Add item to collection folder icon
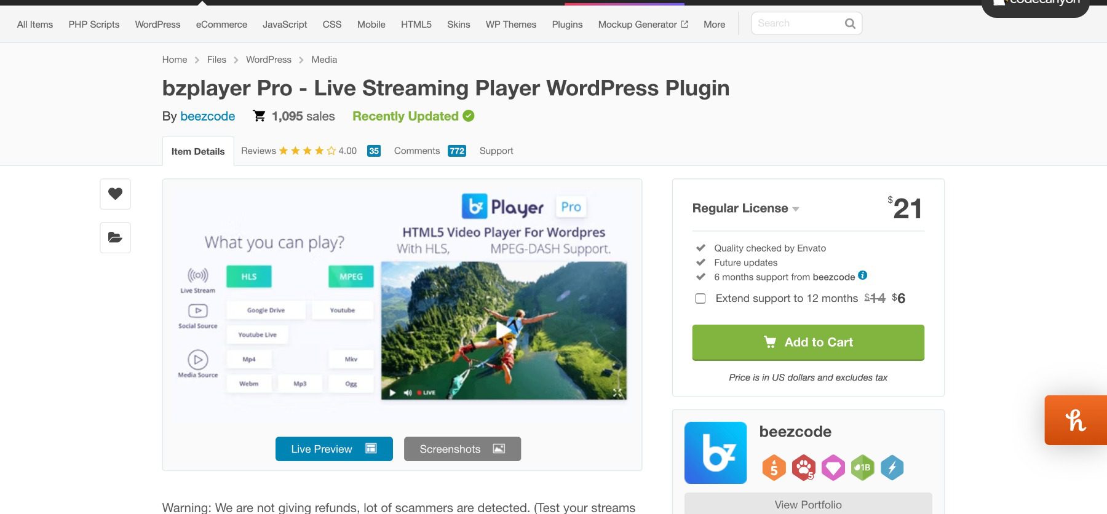The height and width of the screenshot is (514, 1107). pyautogui.click(x=115, y=237)
